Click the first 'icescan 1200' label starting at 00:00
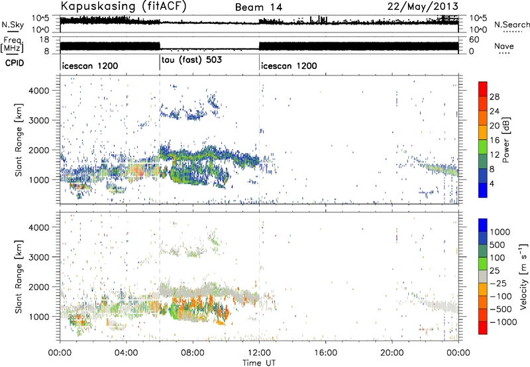 point(90,66)
